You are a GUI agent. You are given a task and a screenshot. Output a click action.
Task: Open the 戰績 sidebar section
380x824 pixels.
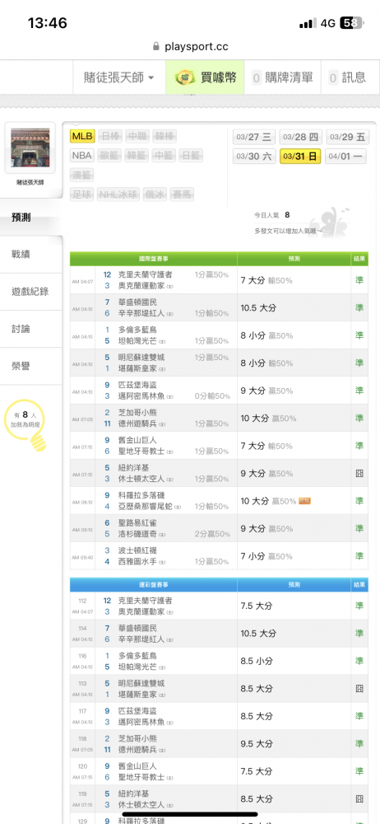(x=31, y=255)
